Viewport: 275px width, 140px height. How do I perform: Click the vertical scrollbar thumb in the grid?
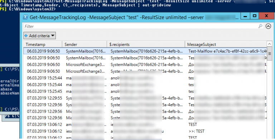tap(269, 54)
